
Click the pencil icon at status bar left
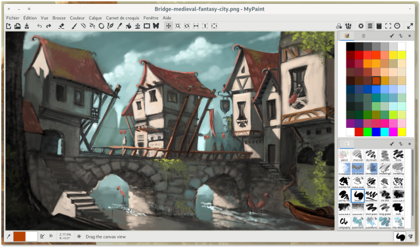(x=9, y=237)
